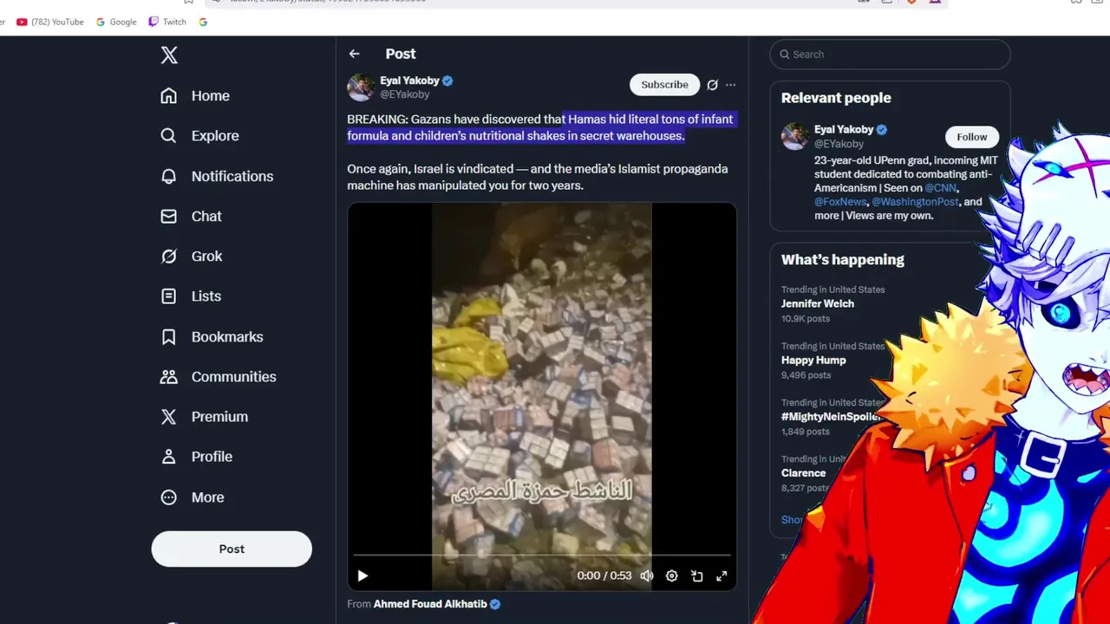Open the @WashingtonPost mention link
1110x624 pixels.
[915, 202]
